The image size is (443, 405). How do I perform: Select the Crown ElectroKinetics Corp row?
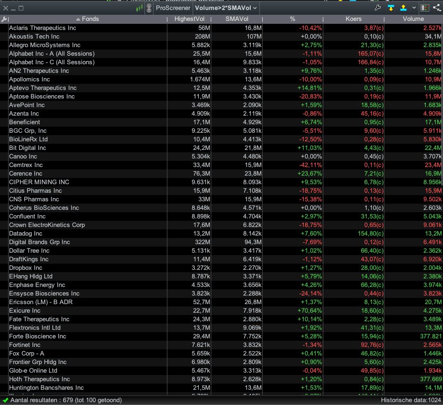click(x=221, y=225)
